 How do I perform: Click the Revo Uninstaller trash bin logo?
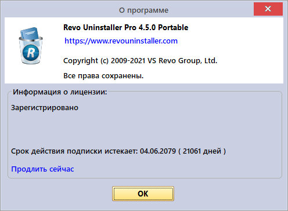31,46
